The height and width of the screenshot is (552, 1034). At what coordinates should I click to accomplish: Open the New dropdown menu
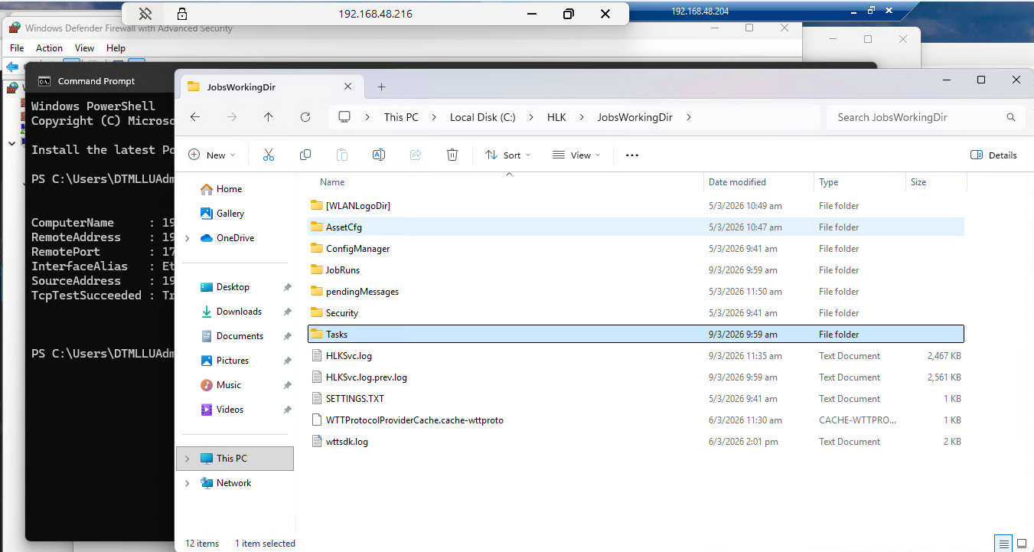pos(212,155)
